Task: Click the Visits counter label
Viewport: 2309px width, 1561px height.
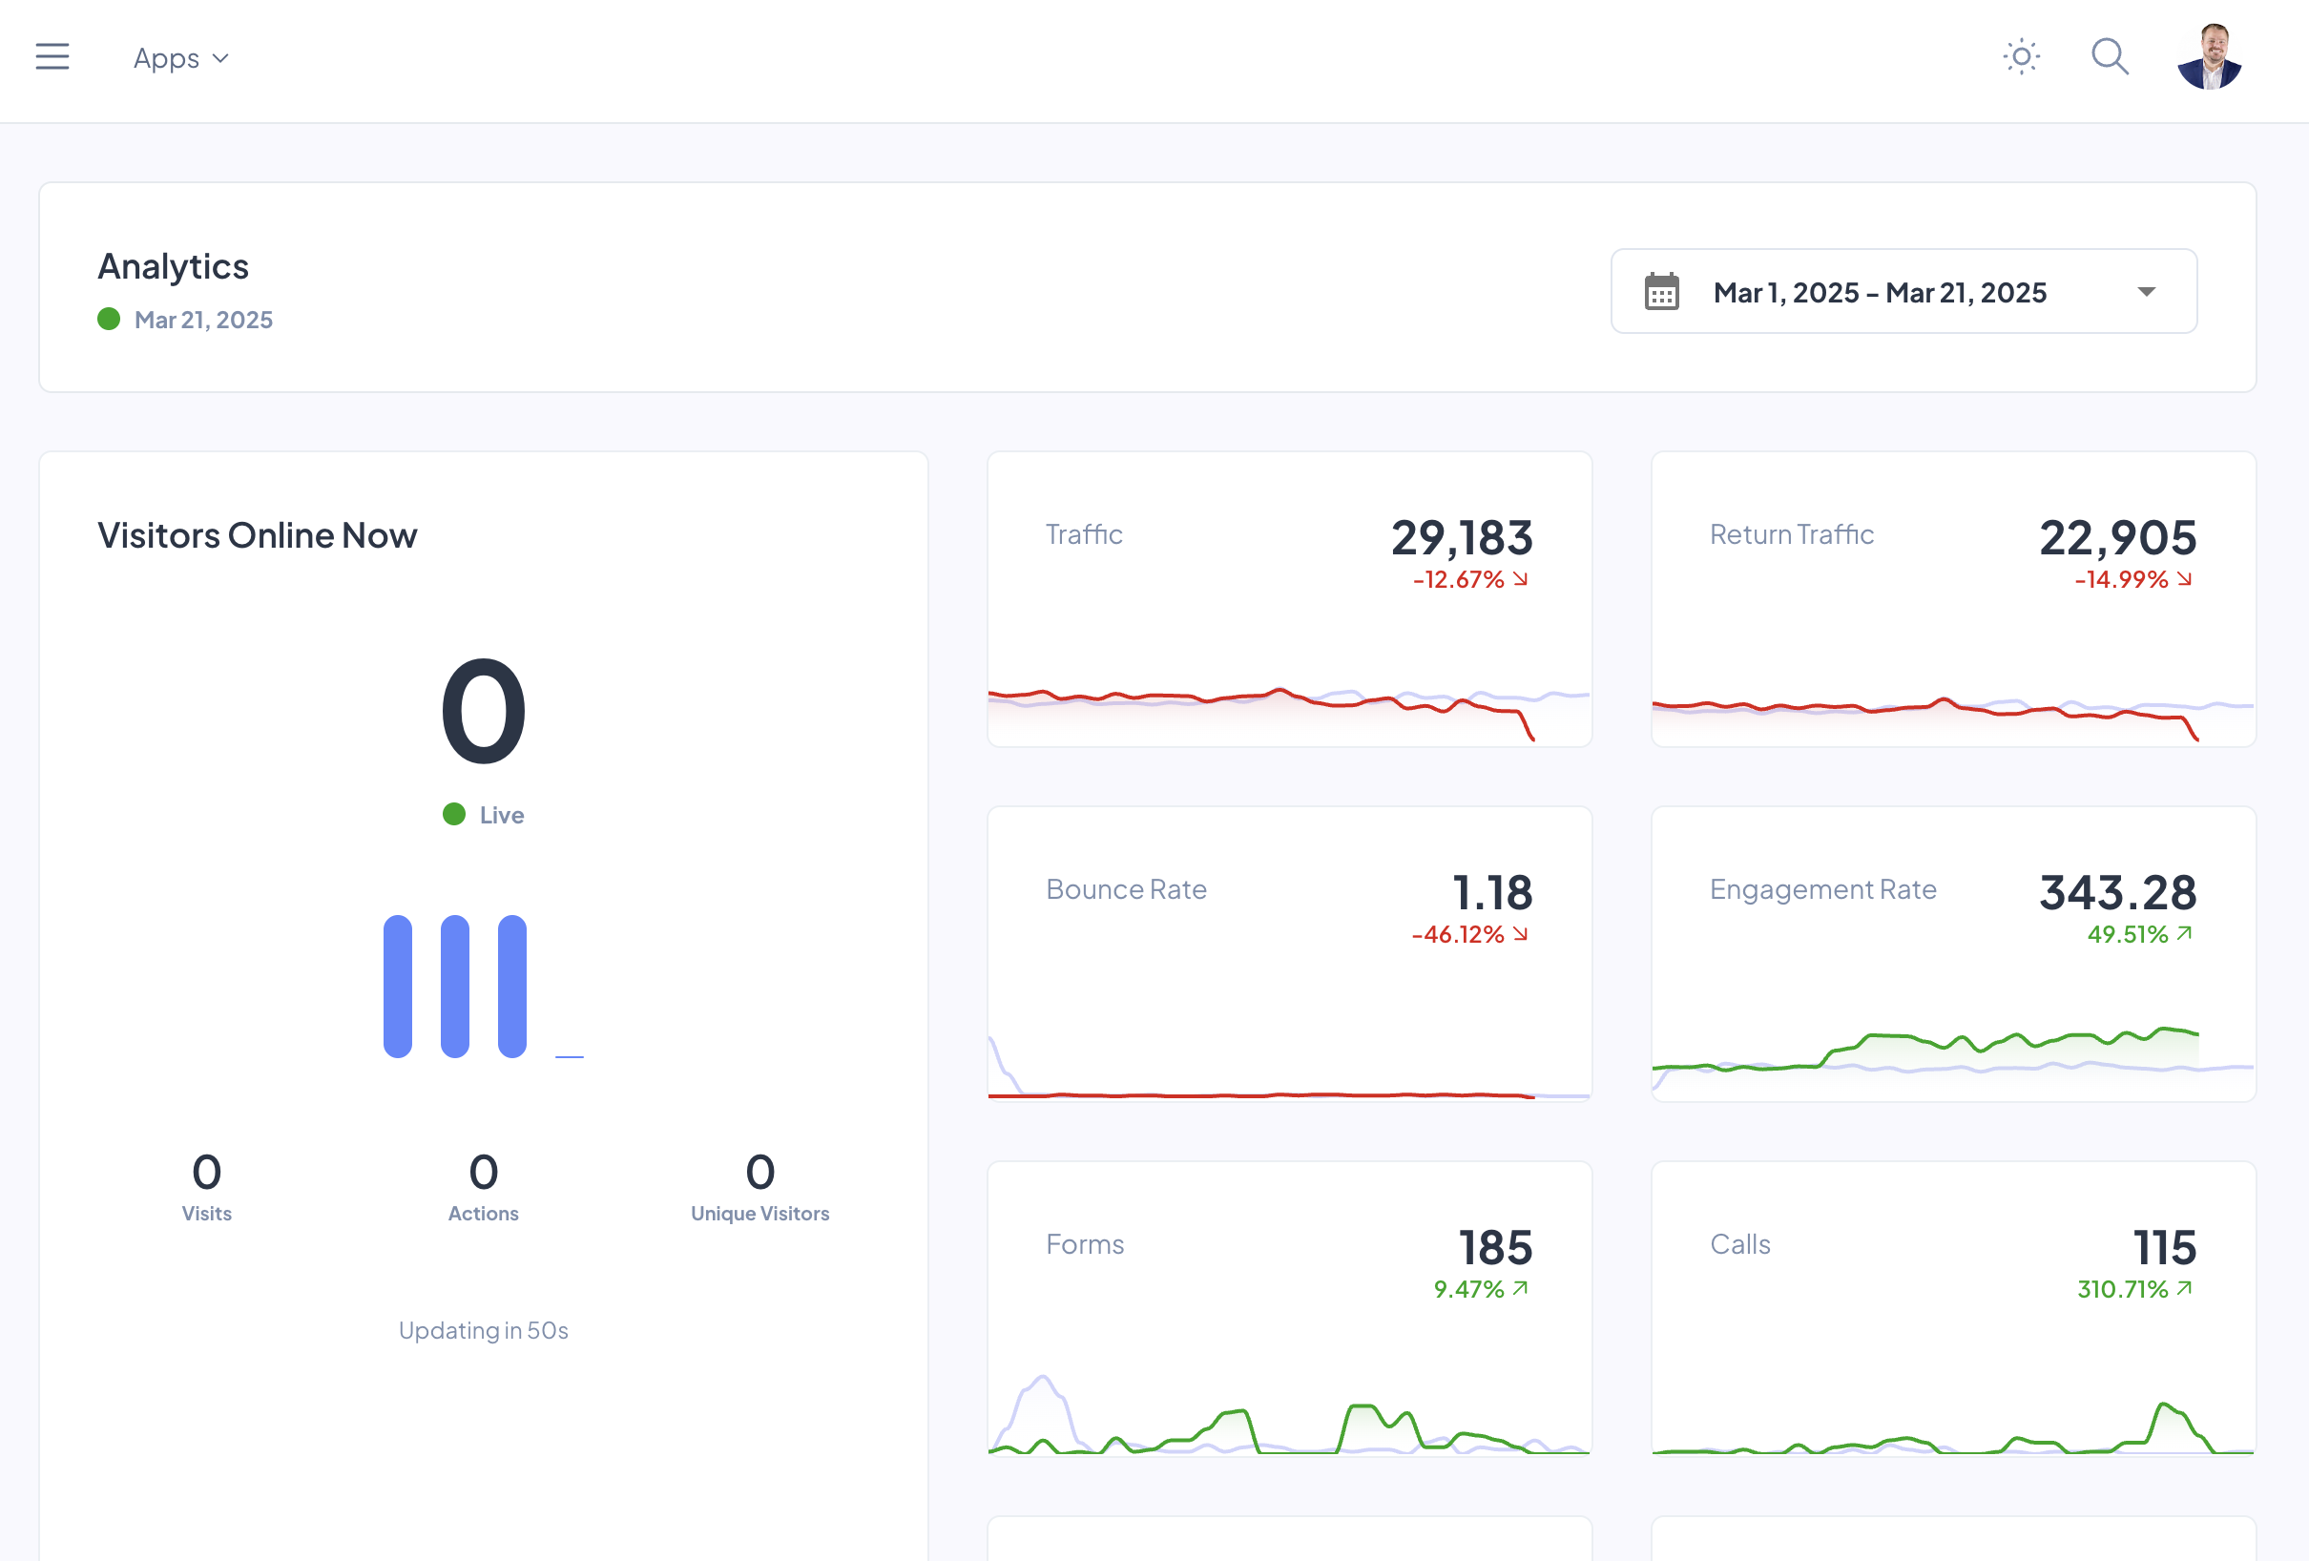Action: click(x=207, y=1214)
